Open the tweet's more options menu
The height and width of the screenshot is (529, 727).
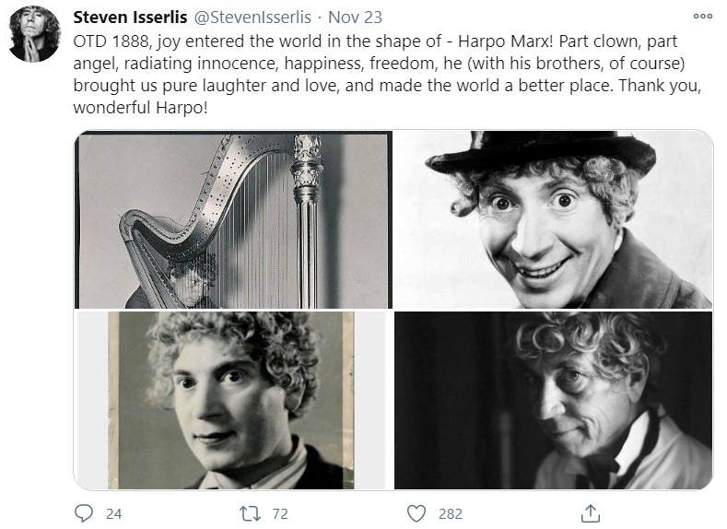(703, 17)
